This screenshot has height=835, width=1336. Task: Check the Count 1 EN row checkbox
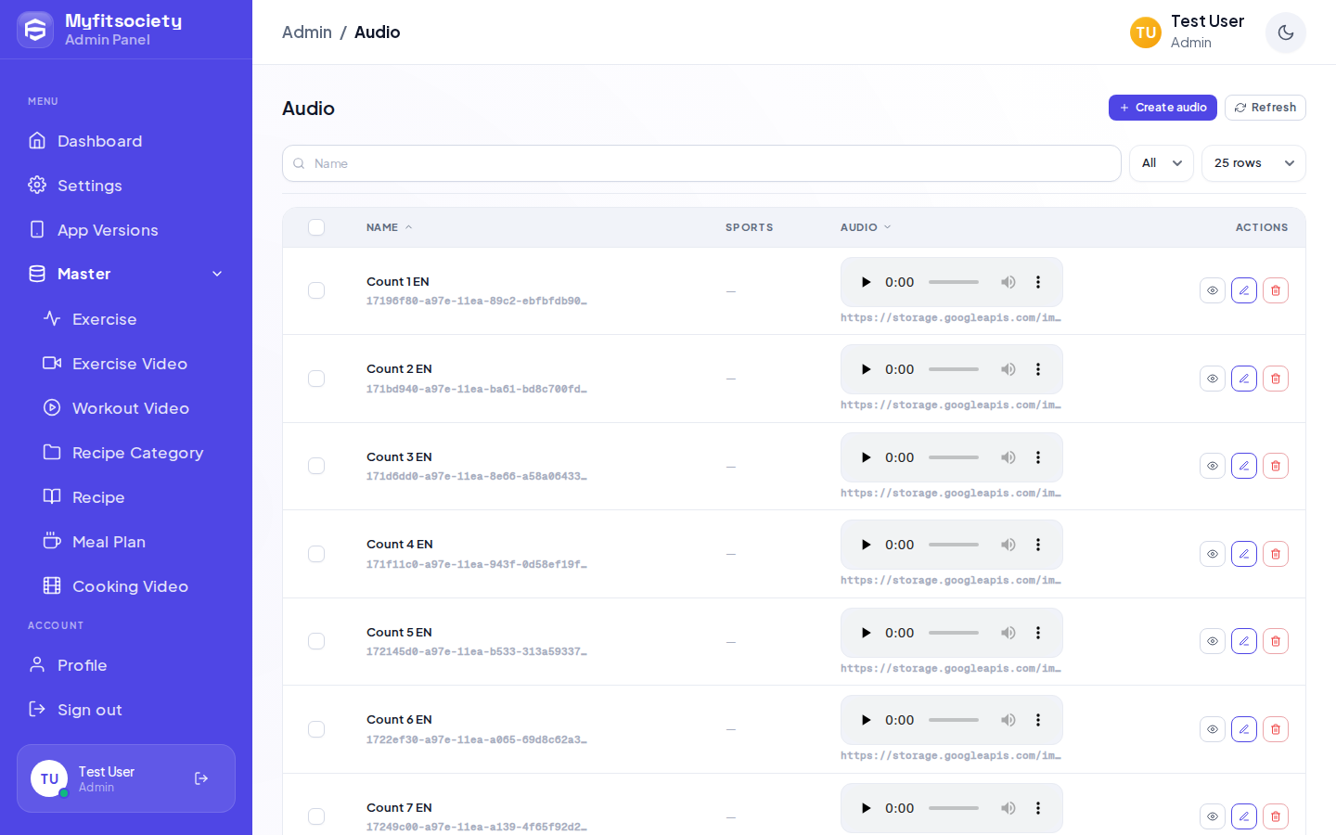(x=316, y=290)
